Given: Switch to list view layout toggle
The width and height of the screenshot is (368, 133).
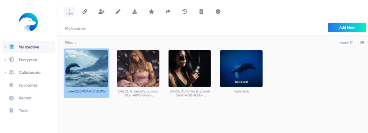Looking at the screenshot, I should click(x=362, y=43).
